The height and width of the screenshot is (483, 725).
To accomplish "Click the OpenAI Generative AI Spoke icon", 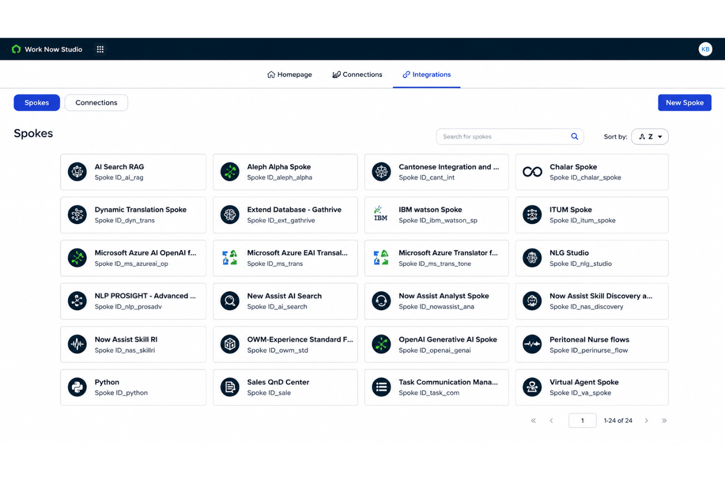I will (381, 345).
